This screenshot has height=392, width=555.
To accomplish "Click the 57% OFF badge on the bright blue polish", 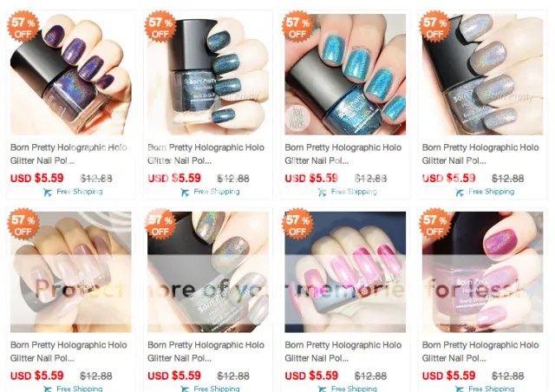I will coord(297,27).
